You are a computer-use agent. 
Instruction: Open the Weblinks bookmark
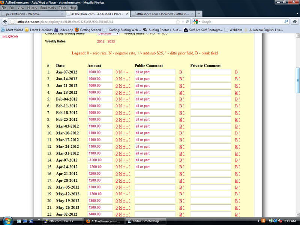(x=233, y=30)
